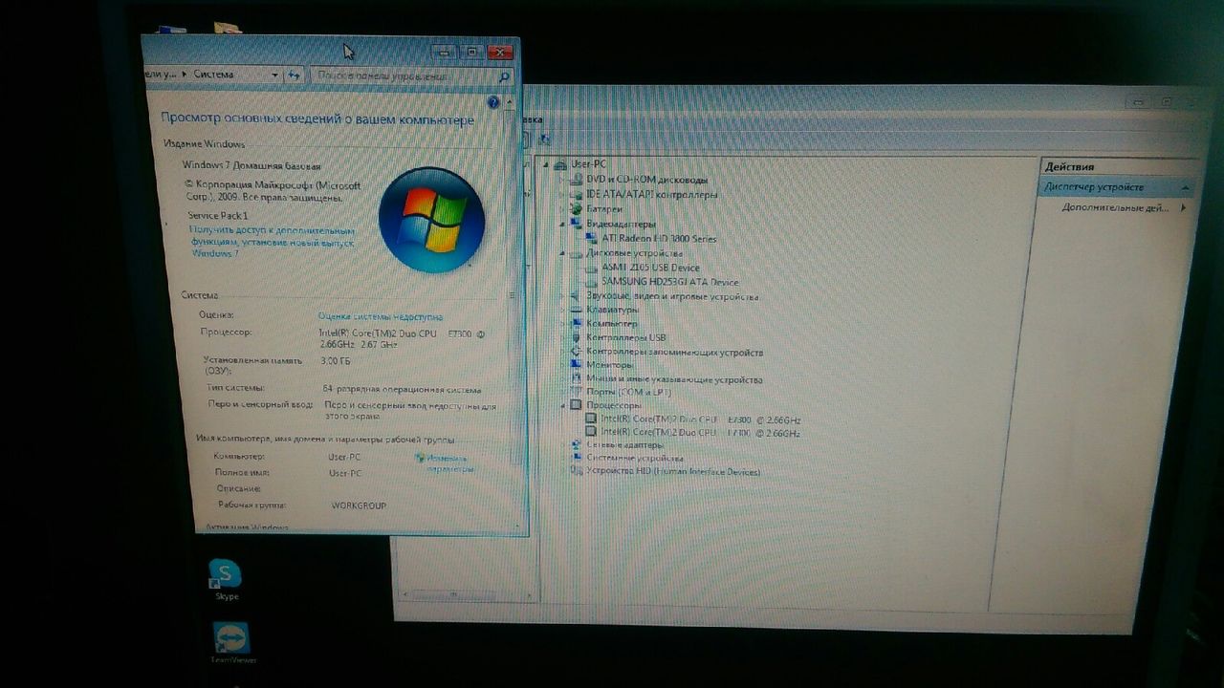
Task: Expand DVD и CD-ROM дисководы category
Action: 561,180
